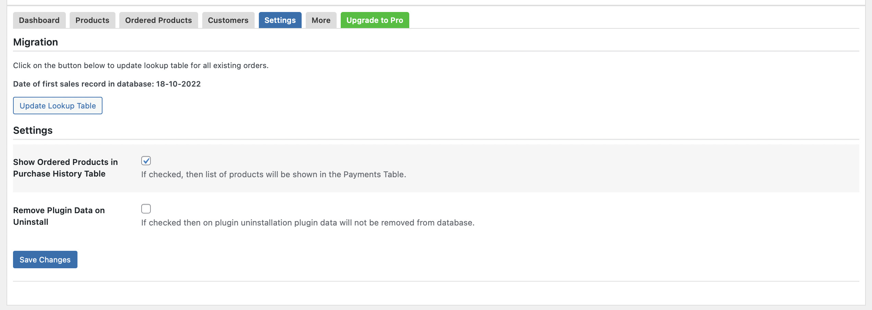Uncheck Show Ordered Products in Purchase History checkbox
Image resolution: width=872 pixels, height=310 pixels.
[146, 160]
